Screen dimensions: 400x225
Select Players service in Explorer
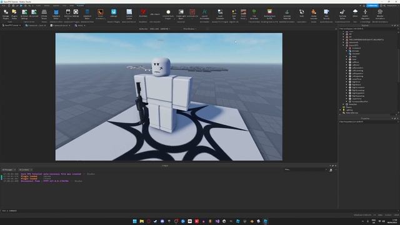pos(349,107)
